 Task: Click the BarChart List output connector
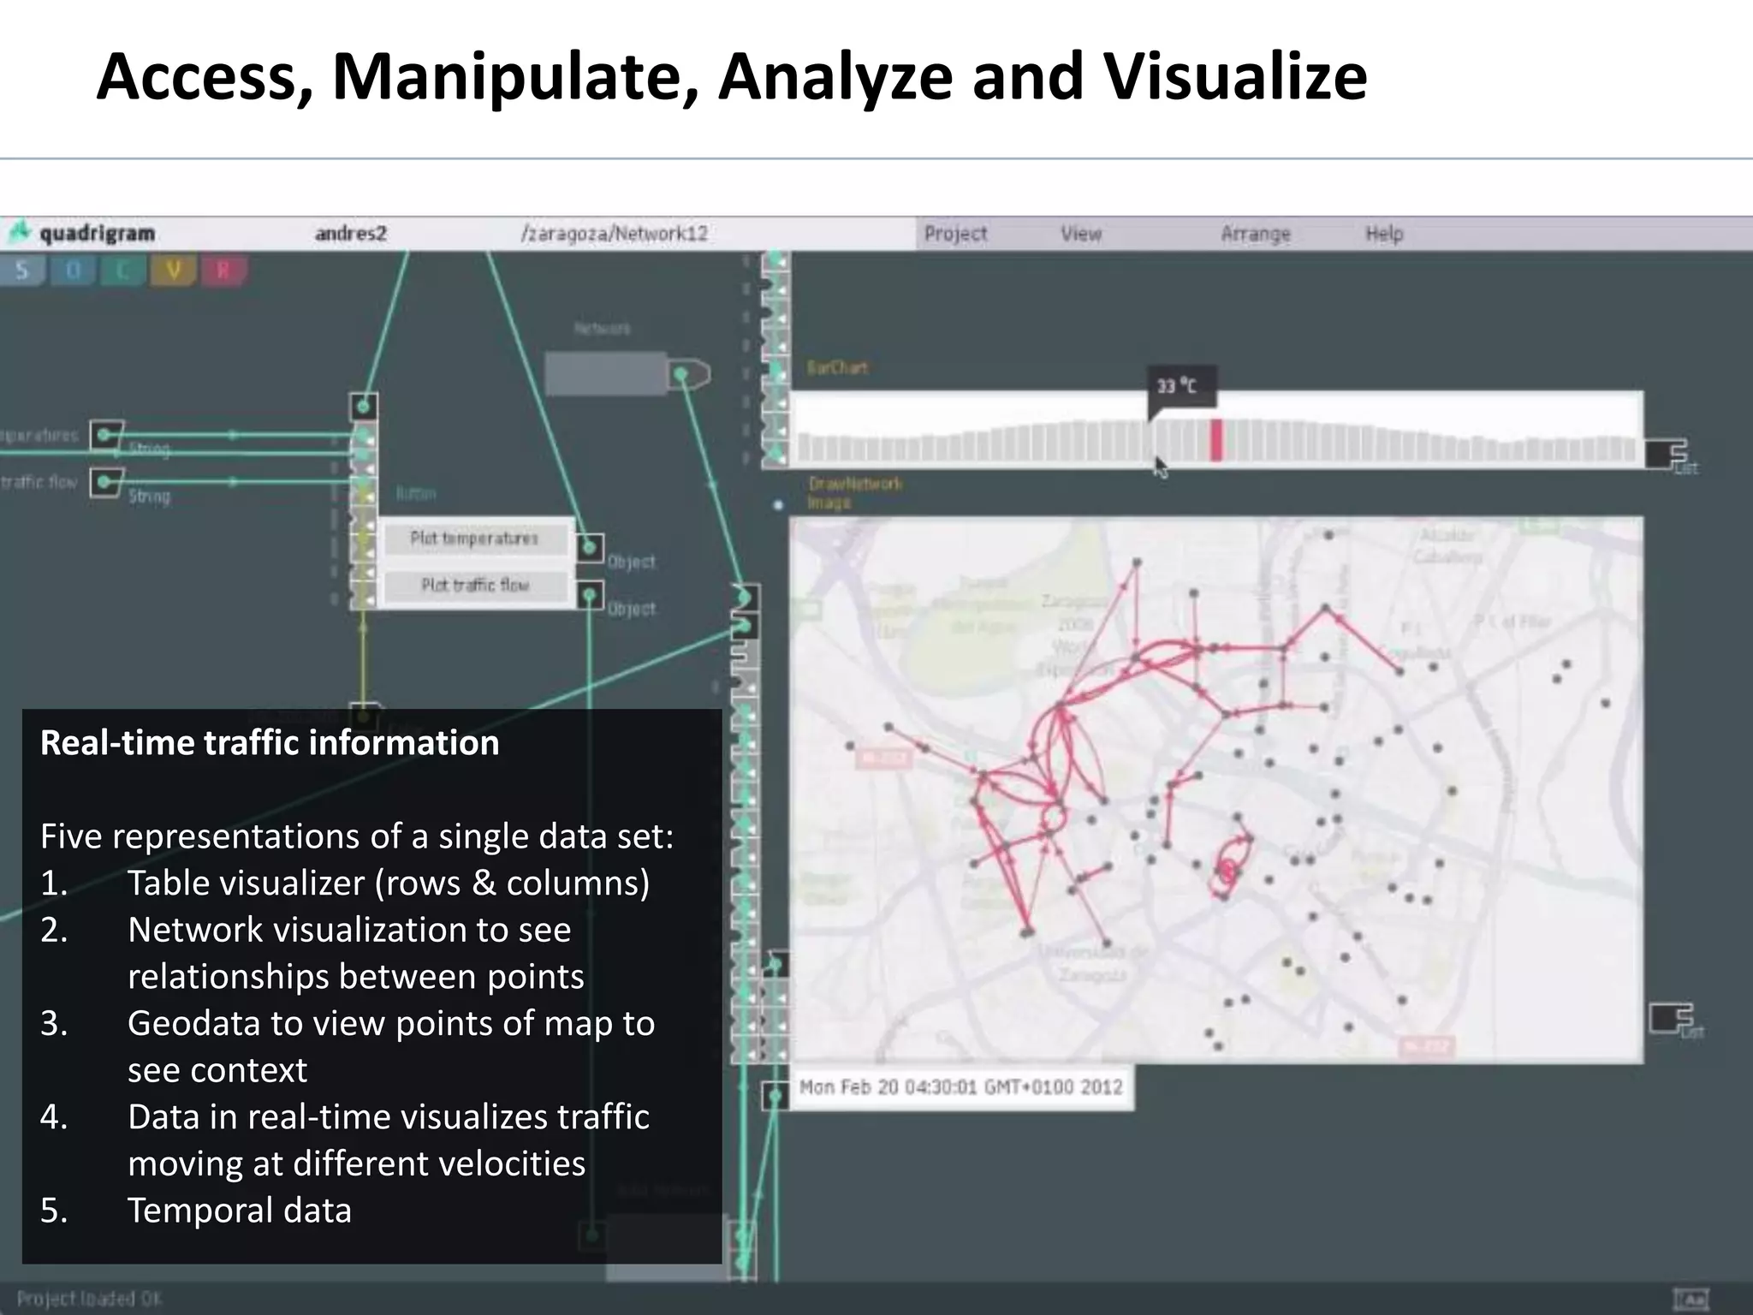pyautogui.click(x=1665, y=454)
